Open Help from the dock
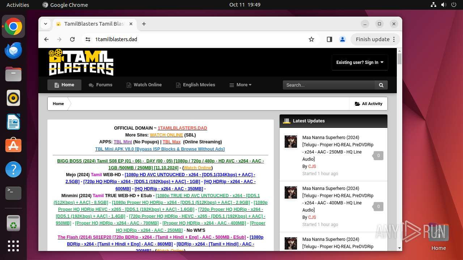Viewport: 463px width, 260px height. 13,169
